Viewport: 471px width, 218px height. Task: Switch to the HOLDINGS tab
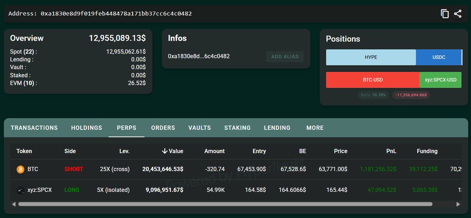pyautogui.click(x=87, y=128)
